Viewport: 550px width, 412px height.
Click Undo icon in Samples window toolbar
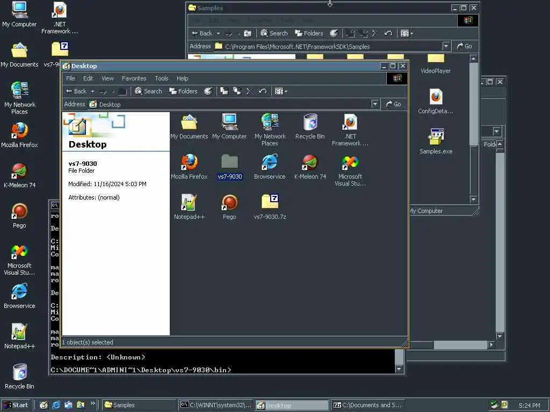[x=388, y=33]
